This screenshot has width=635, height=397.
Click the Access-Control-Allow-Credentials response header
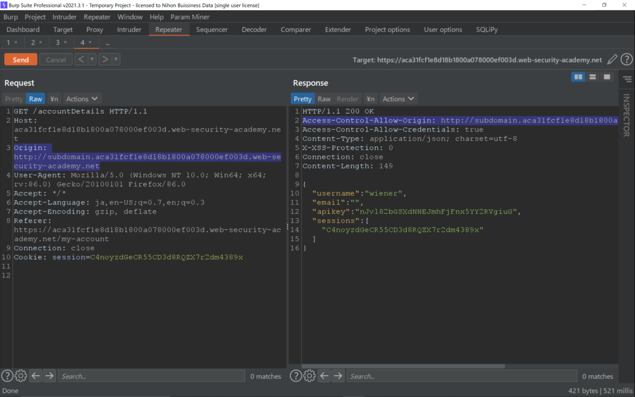393,130
